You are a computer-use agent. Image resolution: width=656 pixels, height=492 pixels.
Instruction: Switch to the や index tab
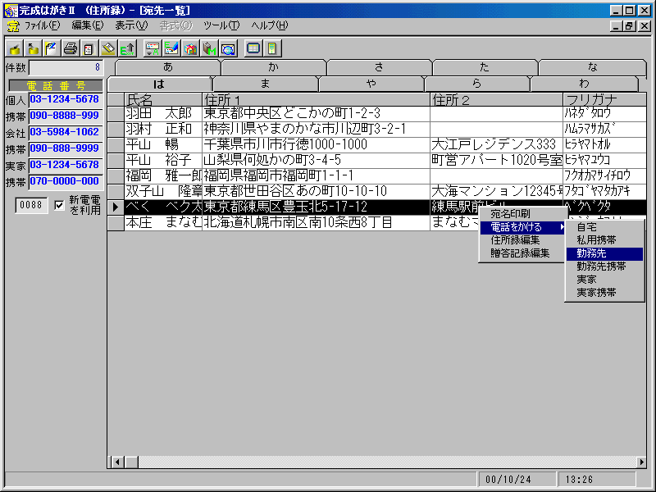371,84
